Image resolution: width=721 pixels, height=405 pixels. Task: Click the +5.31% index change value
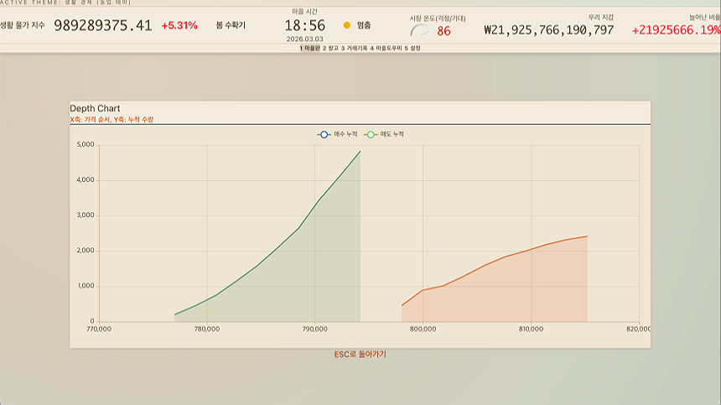[x=179, y=26]
